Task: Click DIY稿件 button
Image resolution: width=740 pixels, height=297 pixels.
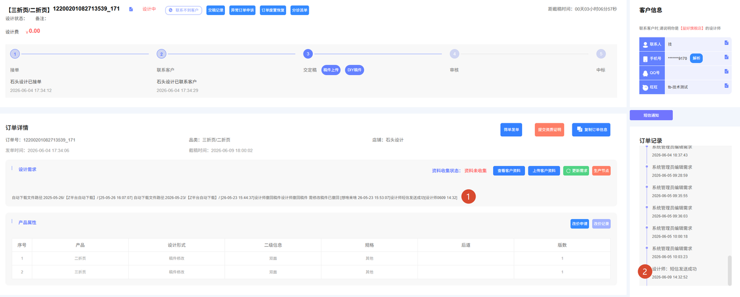Action: [x=354, y=70]
